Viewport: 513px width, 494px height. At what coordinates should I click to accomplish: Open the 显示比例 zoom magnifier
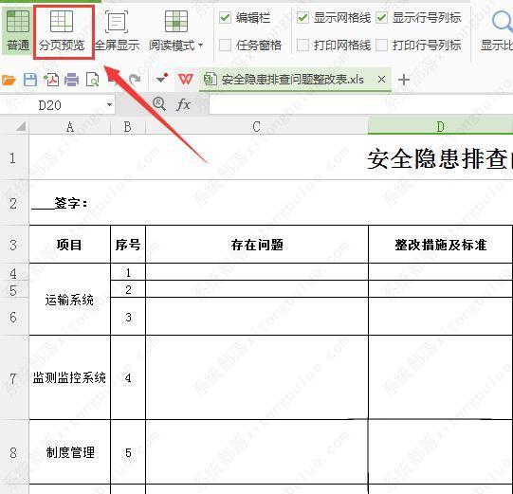pyautogui.click(x=503, y=22)
